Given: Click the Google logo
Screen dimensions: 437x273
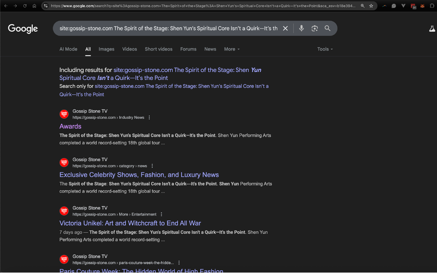Looking at the screenshot, I should [23, 29].
